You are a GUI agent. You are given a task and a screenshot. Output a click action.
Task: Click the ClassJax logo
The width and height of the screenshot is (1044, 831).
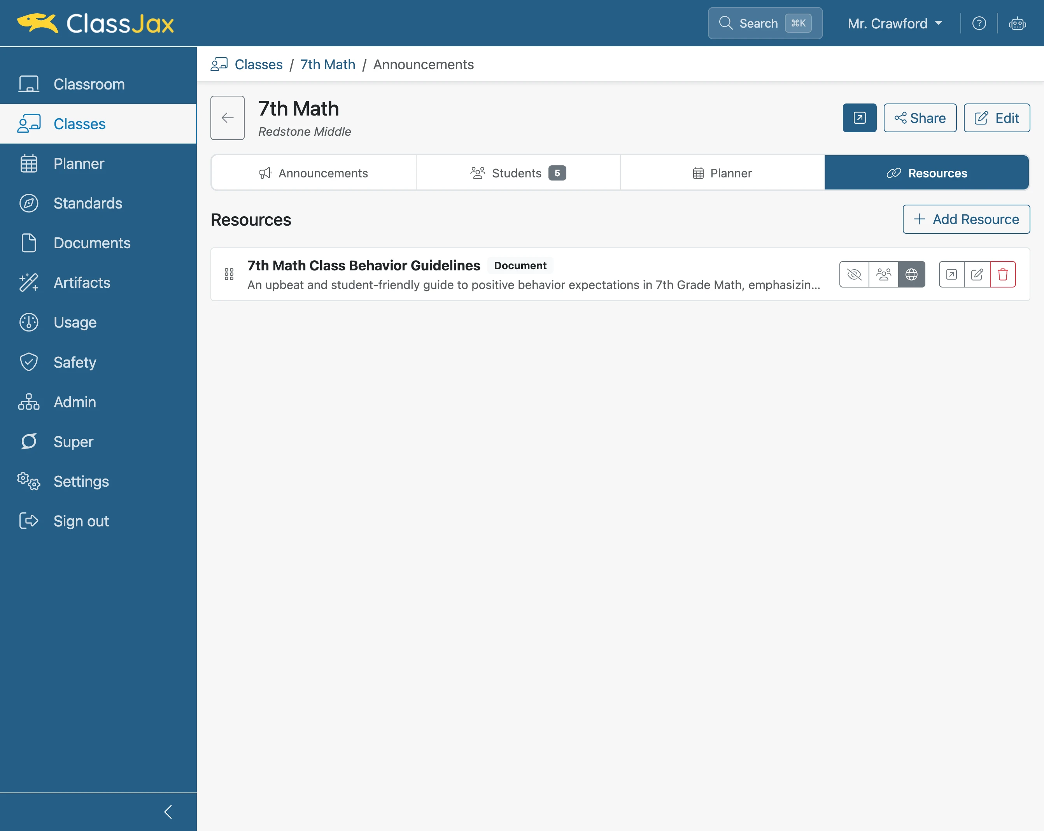96,23
